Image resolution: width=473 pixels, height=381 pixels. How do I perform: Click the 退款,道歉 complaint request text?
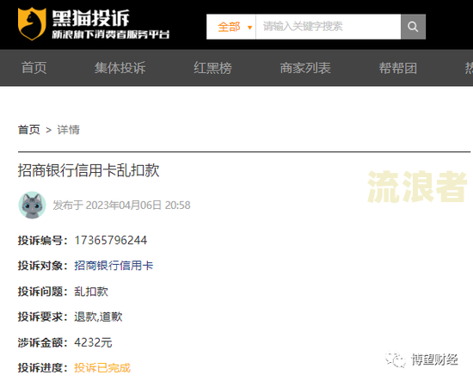pos(98,316)
